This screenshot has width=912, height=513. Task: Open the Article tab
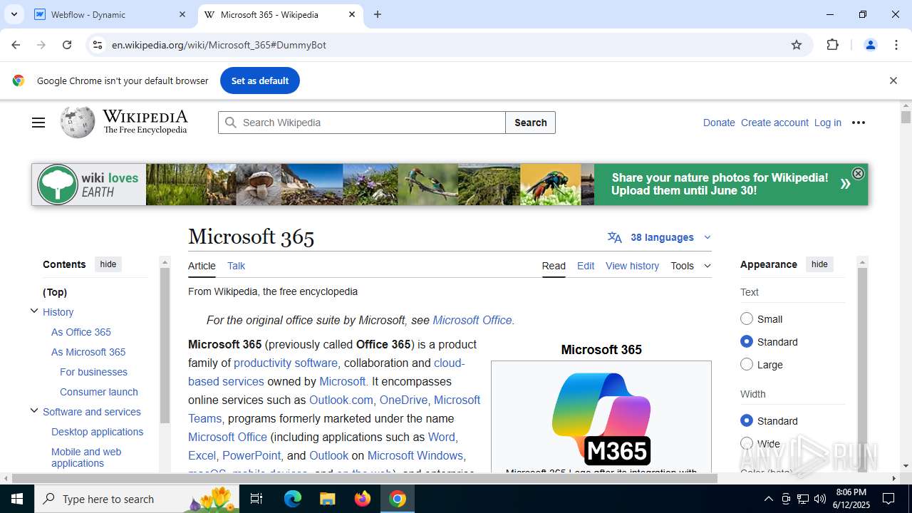pyautogui.click(x=202, y=266)
